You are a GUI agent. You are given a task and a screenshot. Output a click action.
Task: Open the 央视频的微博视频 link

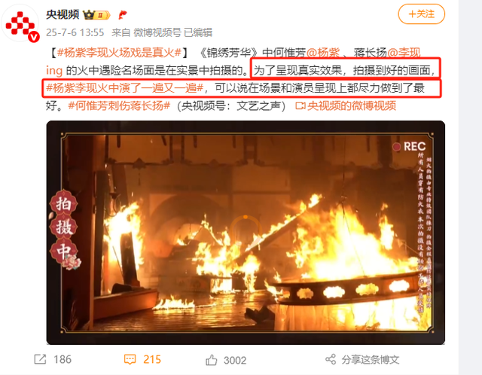[352, 105]
